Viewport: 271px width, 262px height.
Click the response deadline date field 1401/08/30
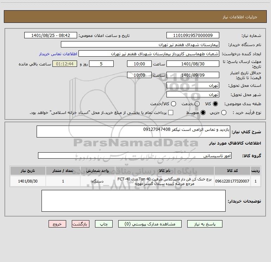click(x=193, y=64)
